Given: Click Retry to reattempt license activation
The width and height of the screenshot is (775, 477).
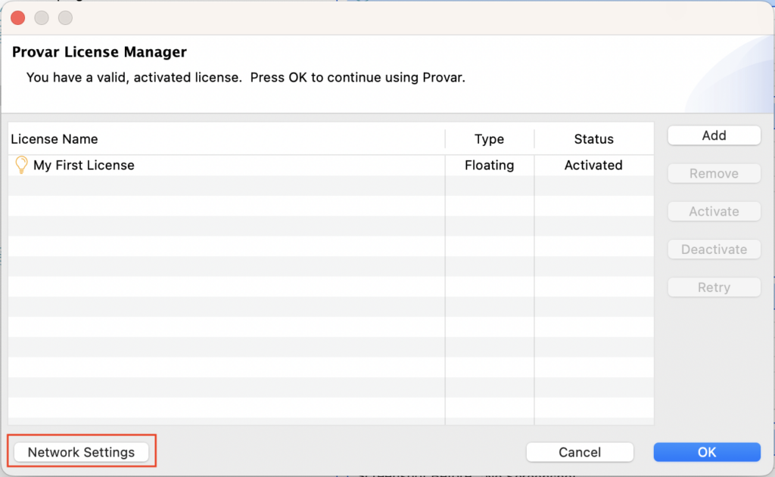Looking at the screenshot, I should pos(713,287).
